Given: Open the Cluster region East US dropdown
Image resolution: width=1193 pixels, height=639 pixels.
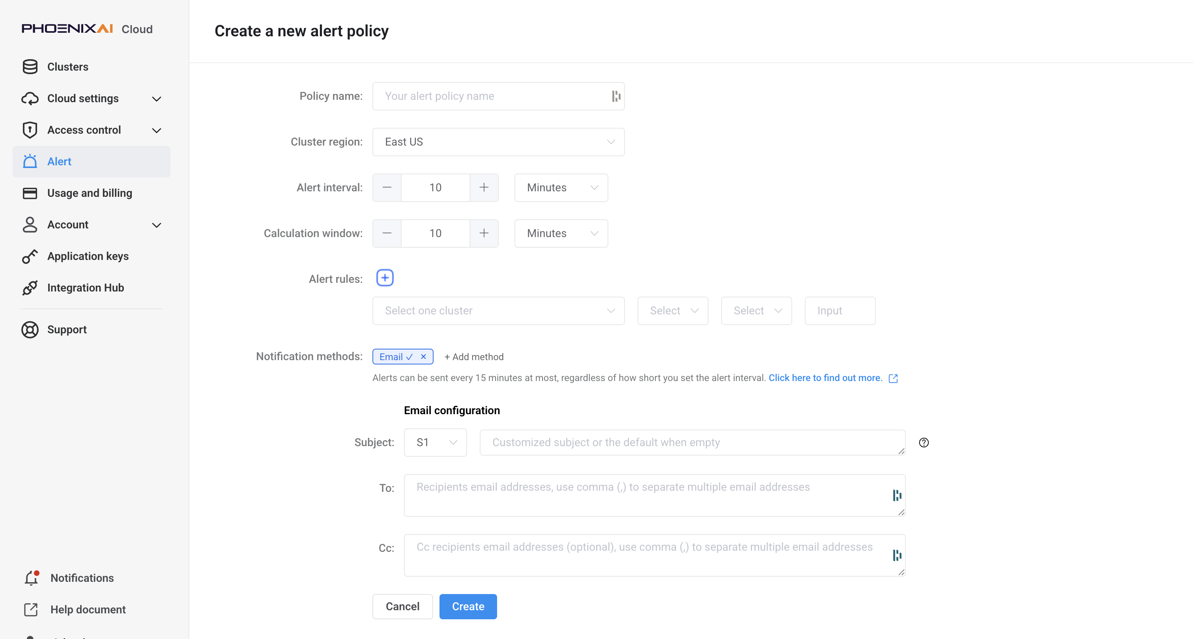Looking at the screenshot, I should pos(498,142).
